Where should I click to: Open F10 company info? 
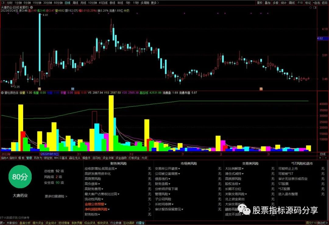coord(300,3)
